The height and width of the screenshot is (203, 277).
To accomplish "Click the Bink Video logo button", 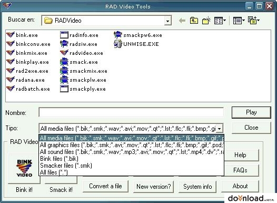I will click(x=24, y=168).
